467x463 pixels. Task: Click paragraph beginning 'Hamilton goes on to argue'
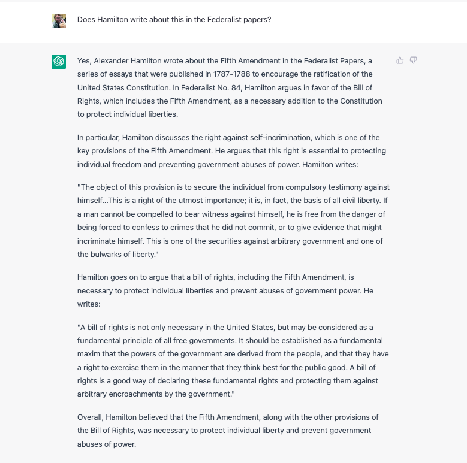[225, 290]
